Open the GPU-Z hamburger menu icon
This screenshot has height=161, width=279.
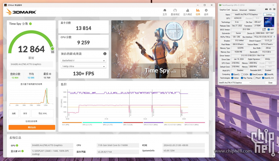tap(274, 9)
